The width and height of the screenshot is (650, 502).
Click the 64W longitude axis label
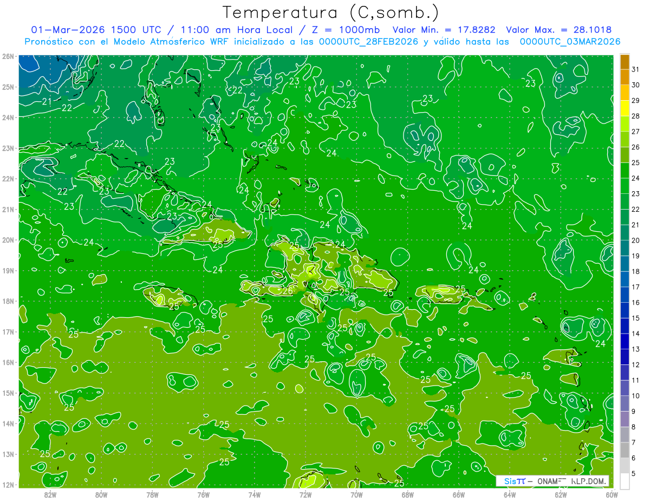tap(510, 494)
